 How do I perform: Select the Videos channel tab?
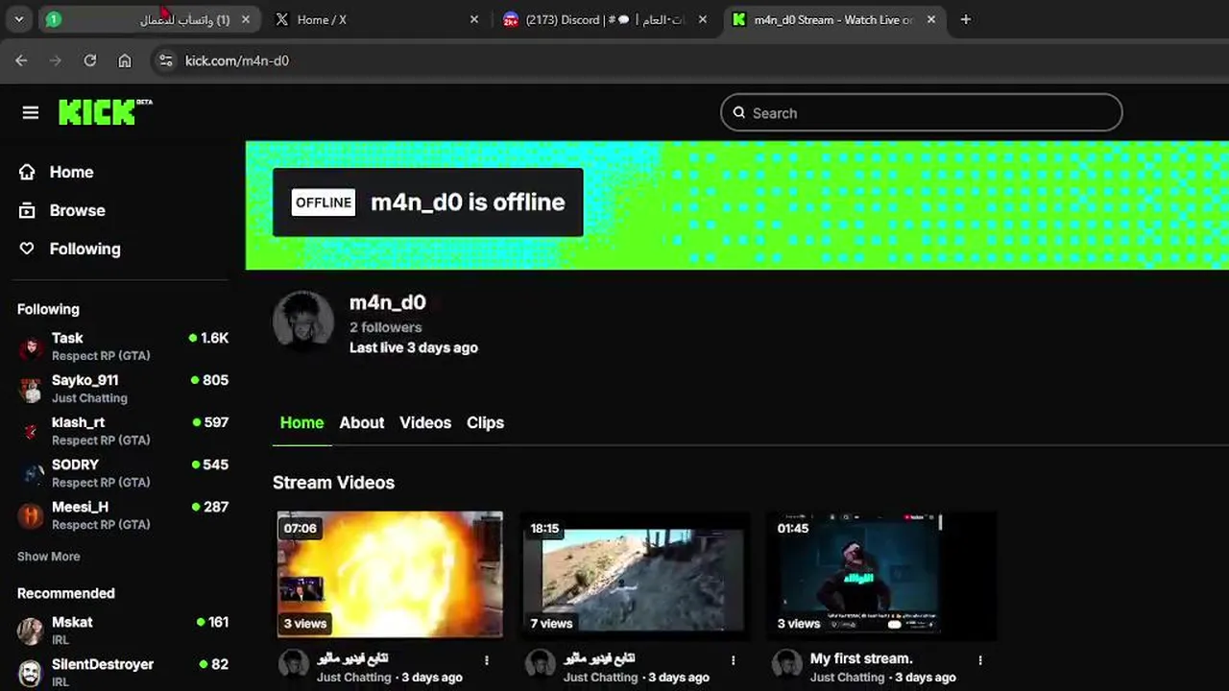[x=425, y=422]
